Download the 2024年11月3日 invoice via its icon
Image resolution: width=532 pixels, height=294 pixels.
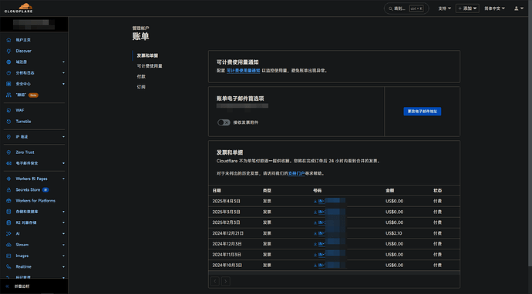point(315,255)
